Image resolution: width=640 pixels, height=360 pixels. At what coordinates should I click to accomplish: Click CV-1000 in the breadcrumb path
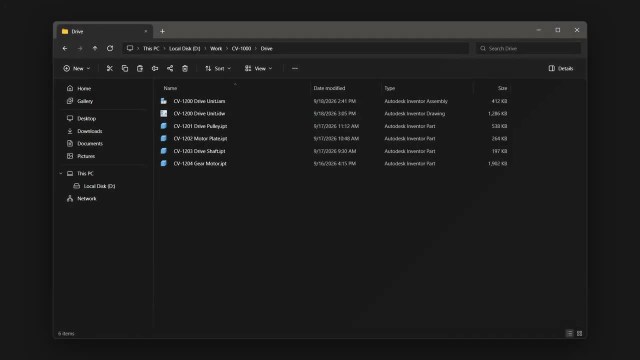(x=241, y=48)
